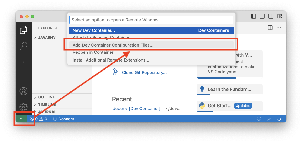Screen dimensions: 302x143
Task: Toggle the primary side bar layout icon
Action: [x=253, y=16]
